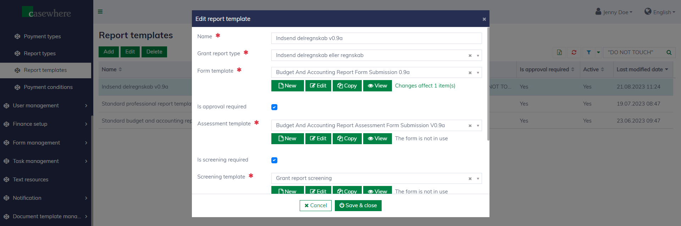Open Payment conditions in sidebar

tap(48, 87)
